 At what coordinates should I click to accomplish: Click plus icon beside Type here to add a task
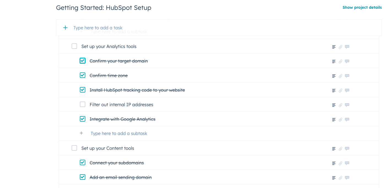(x=65, y=28)
